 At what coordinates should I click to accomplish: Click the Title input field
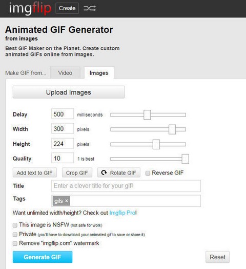pyautogui.click(x=126, y=186)
